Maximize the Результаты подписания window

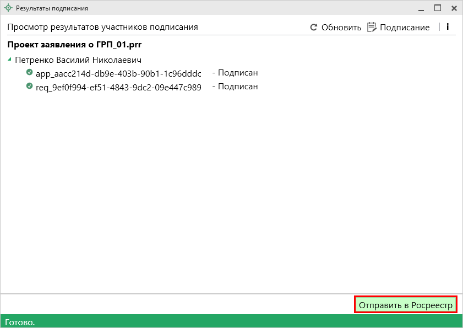(438, 8)
